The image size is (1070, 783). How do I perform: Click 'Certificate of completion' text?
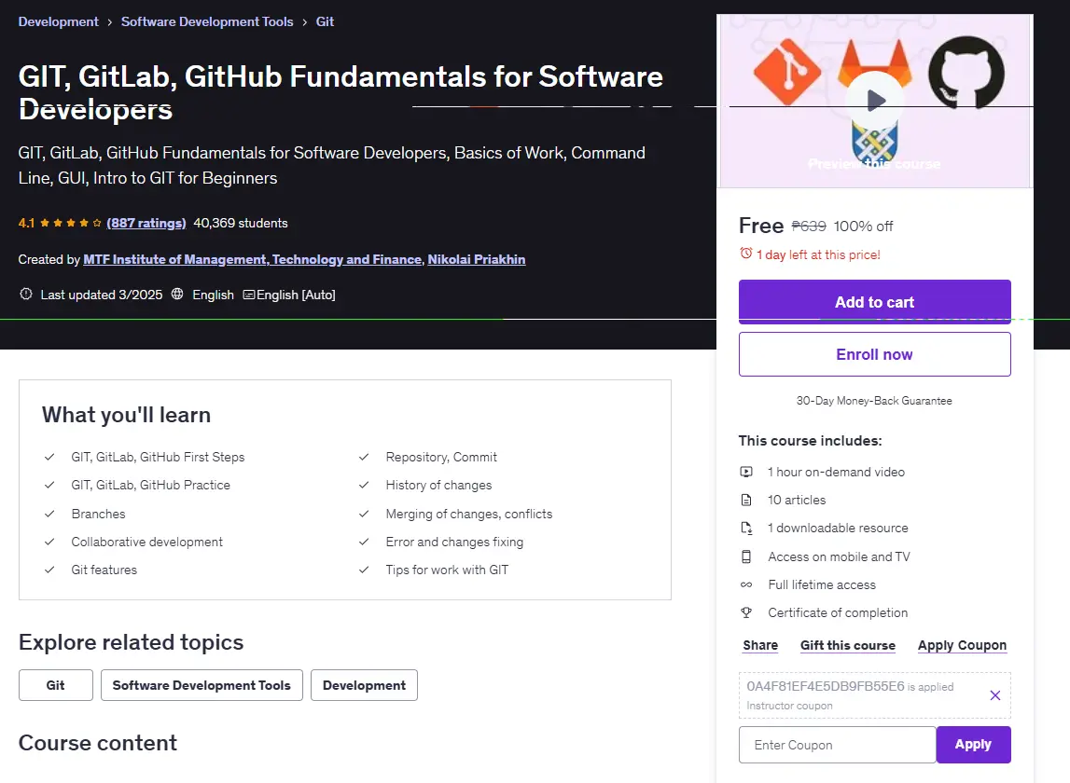(x=838, y=612)
